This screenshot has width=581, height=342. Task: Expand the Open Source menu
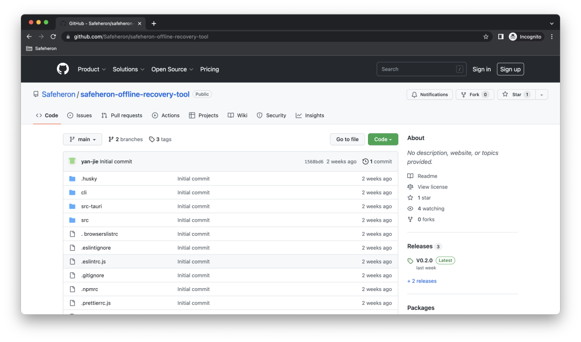coord(172,69)
